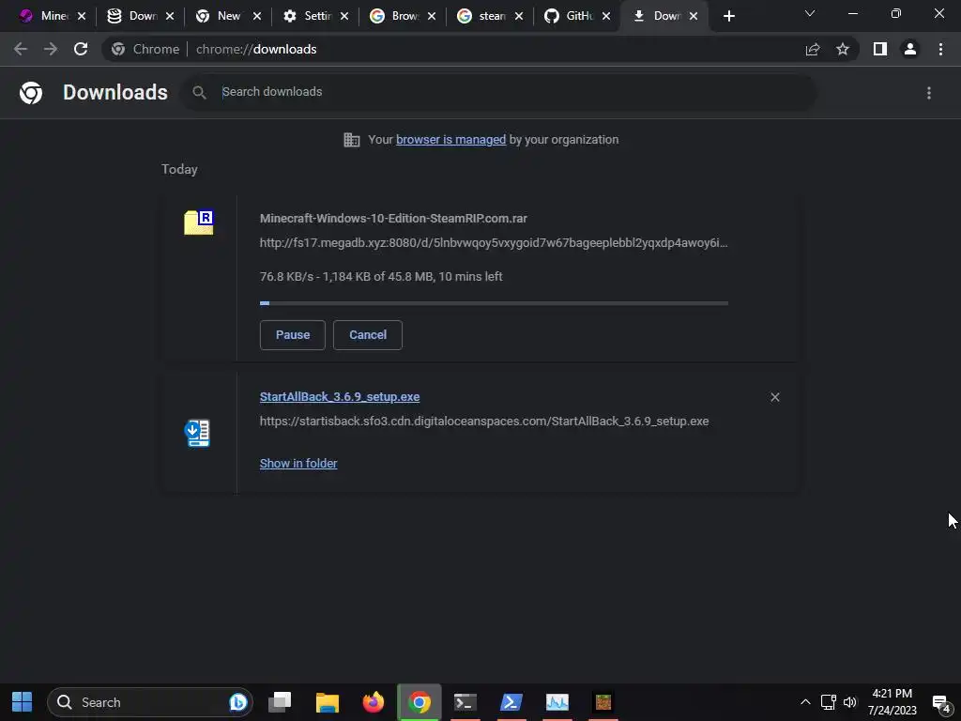The image size is (961, 721).
Task: Click the Minecraft download progress bar
Action: pyautogui.click(x=494, y=303)
